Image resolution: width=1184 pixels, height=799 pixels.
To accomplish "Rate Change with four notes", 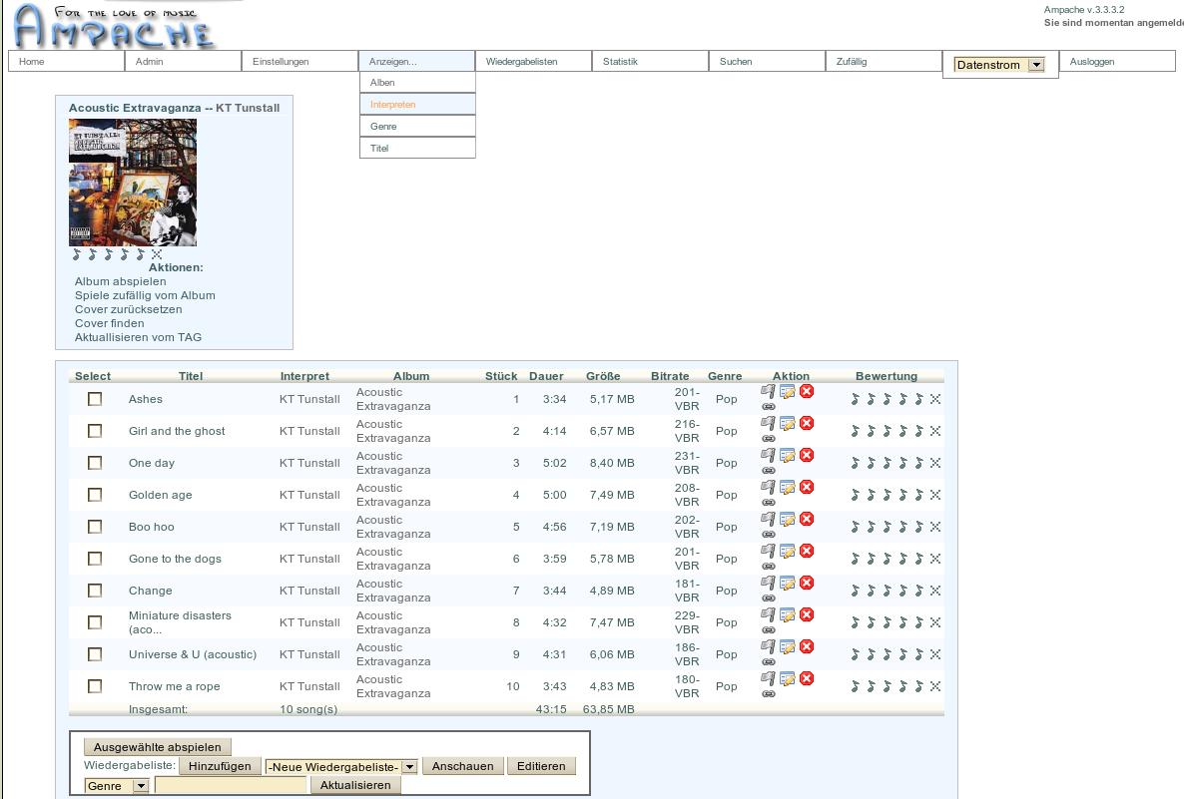I will click(903, 591).
